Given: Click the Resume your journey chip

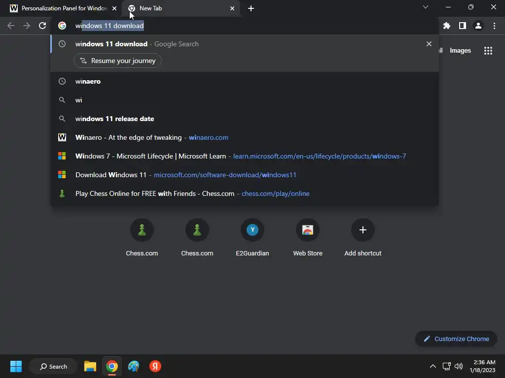Looking at the screenshot, I should (x=117, y=61).
